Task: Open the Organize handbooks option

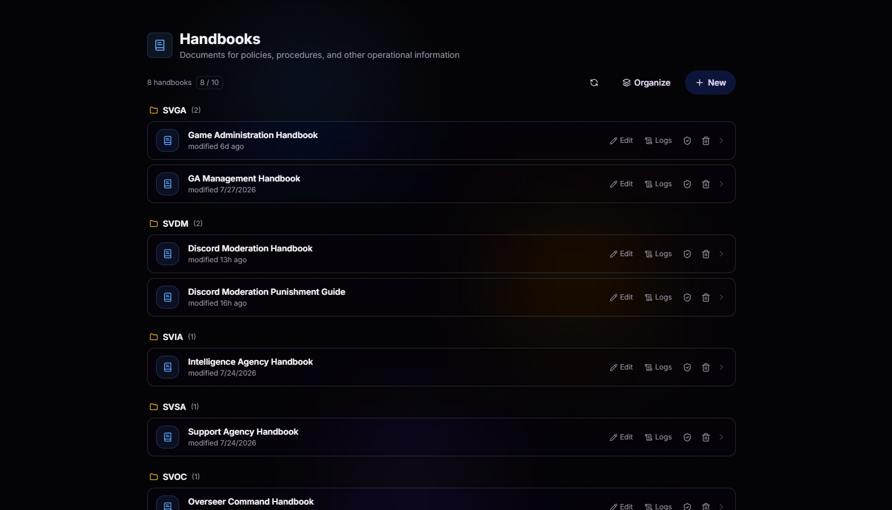Action: 646,83
